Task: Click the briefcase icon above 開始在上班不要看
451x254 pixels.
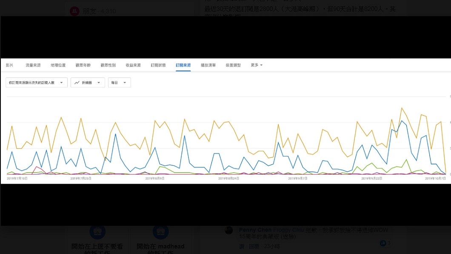Action: tap(97, 231)
